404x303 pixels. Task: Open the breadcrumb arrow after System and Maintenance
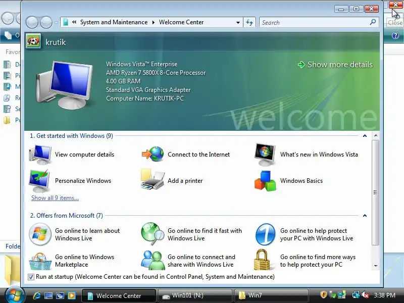coord(154,22)
